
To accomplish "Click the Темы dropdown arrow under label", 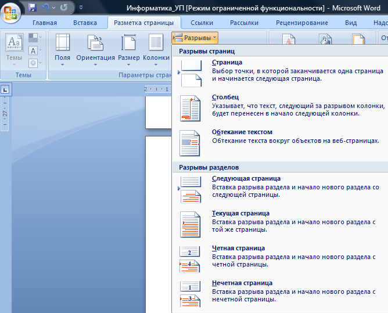I will [14, 65].
